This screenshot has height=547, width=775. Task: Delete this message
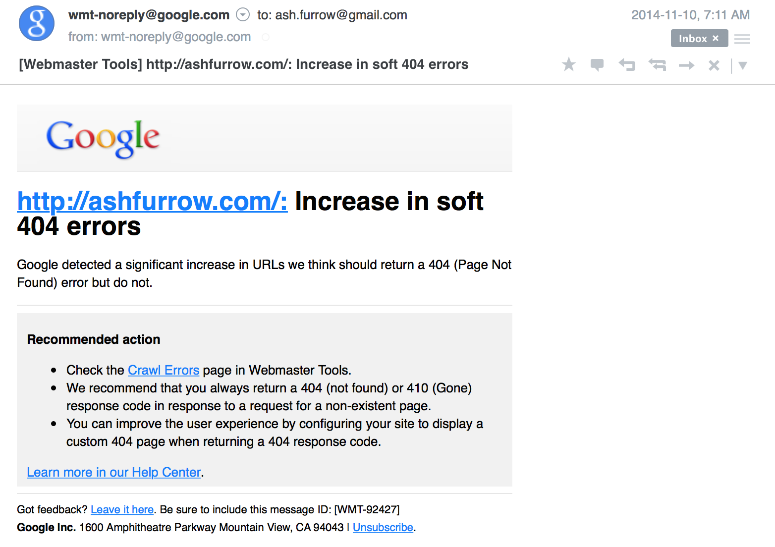[x=714, y=64]
